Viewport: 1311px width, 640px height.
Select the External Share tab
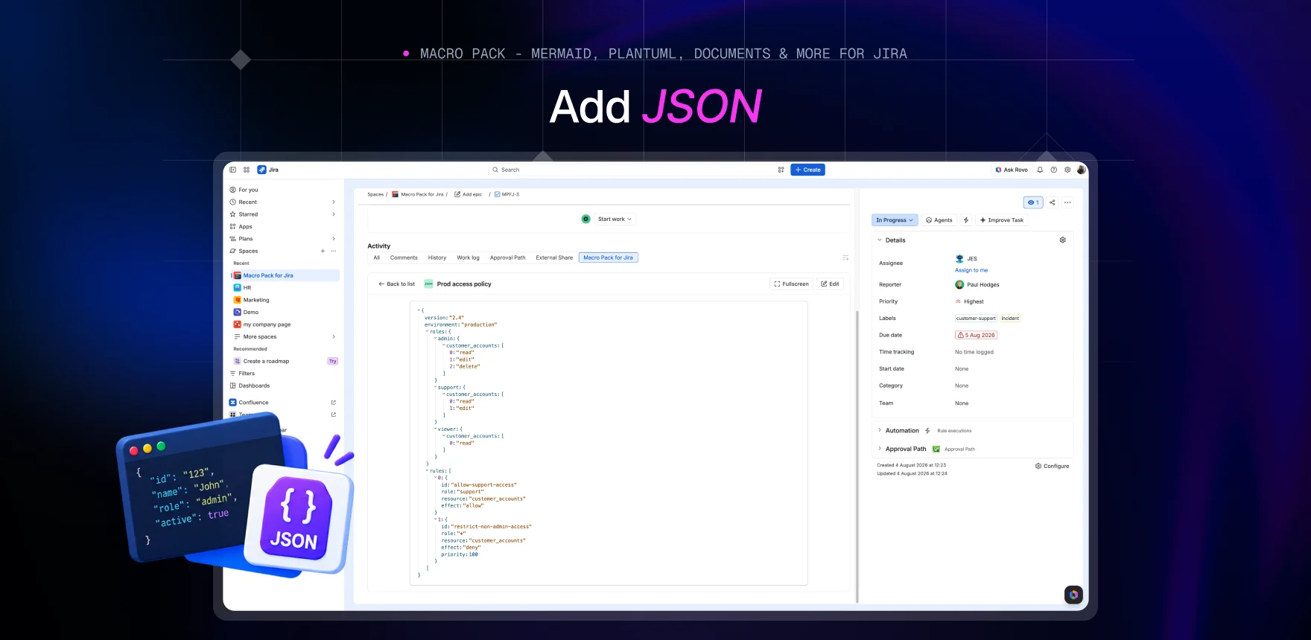tap(554, 257)
